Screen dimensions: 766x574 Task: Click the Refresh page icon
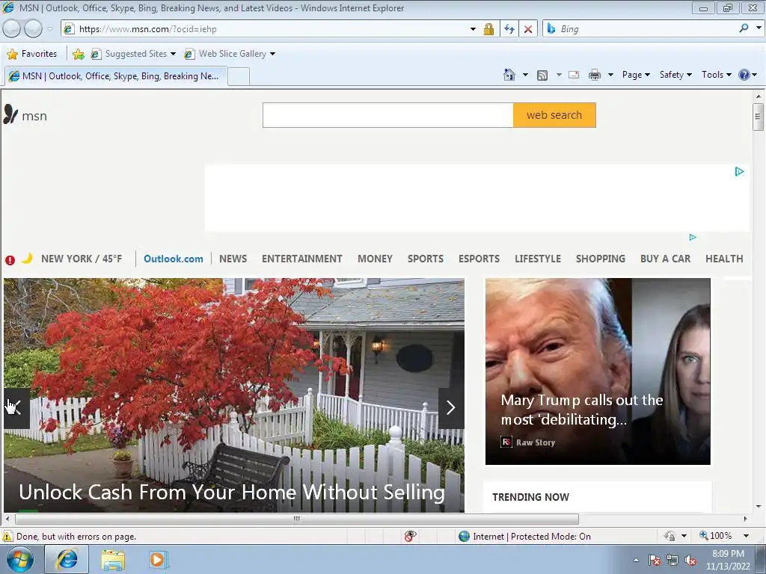click(x=509, y=29)
